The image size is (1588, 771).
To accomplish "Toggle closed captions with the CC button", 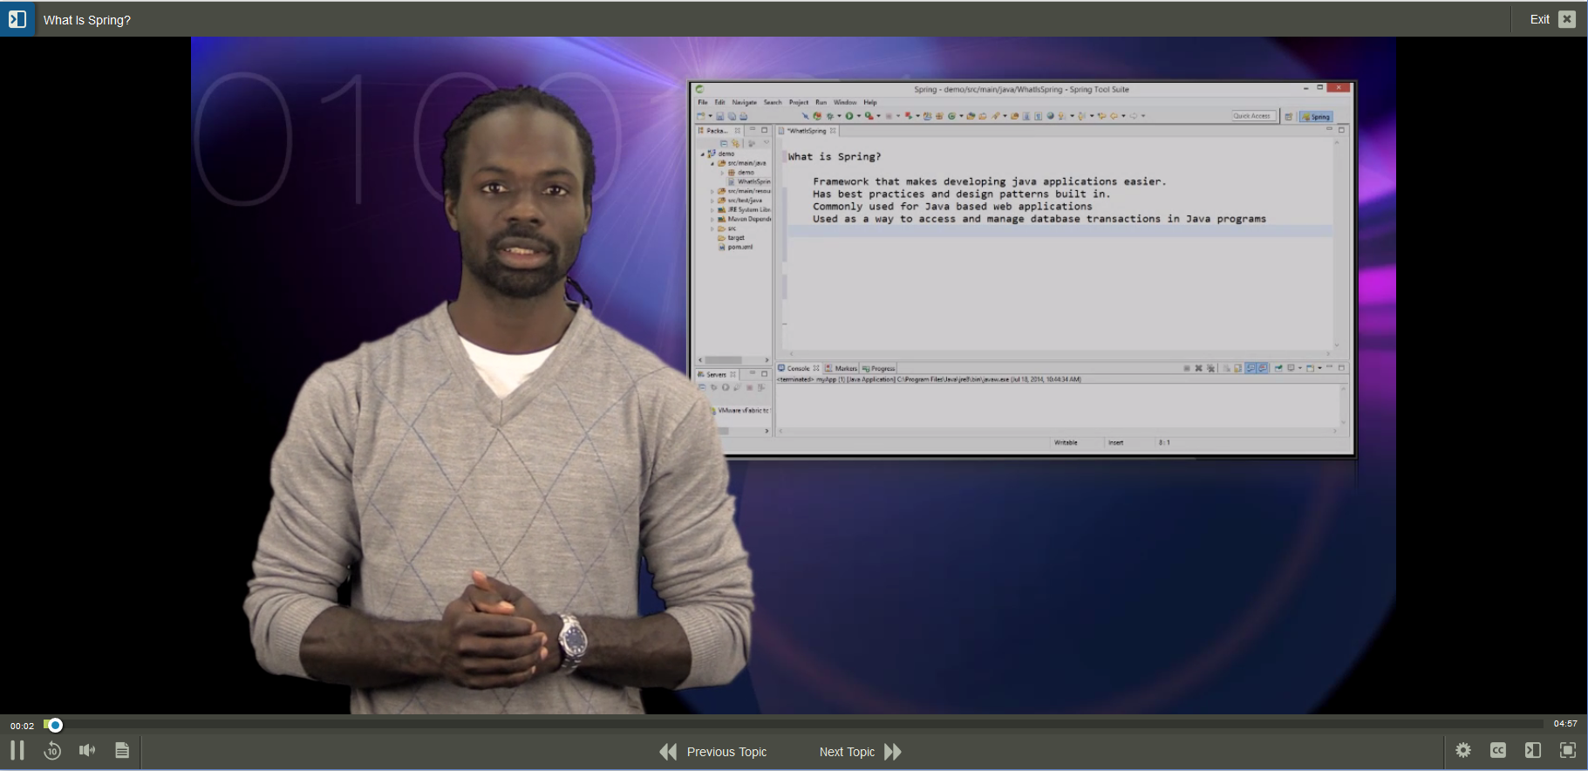I will pos(1498,751).
